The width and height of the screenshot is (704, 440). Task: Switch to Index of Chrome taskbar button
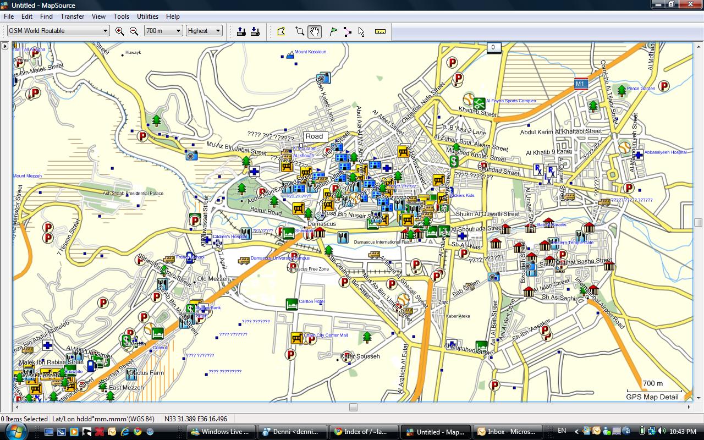[364, 432]
